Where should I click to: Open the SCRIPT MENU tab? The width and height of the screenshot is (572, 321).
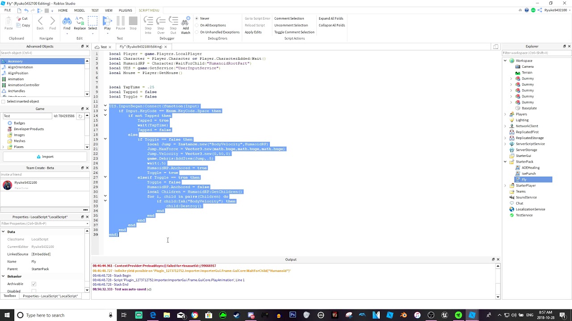(x=149, y=10)
